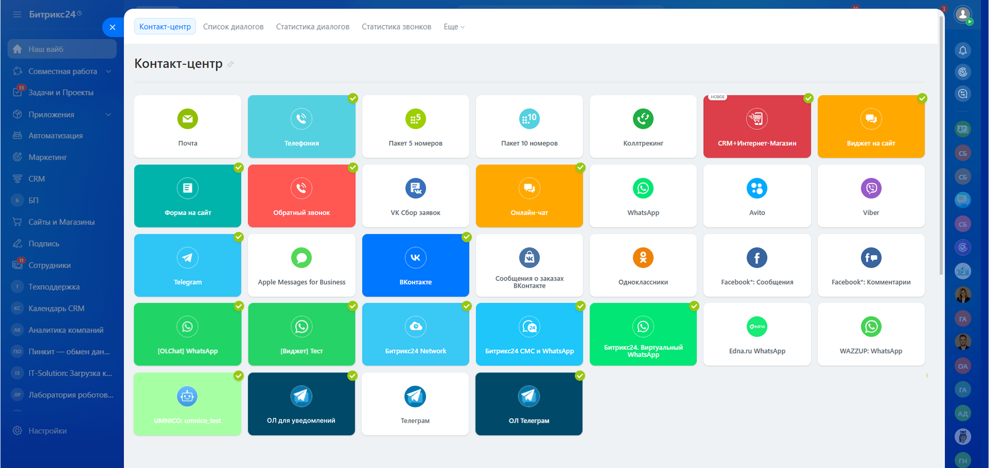Click the vertical scrollbar of the panel
Viewport: 989px width, 468px height.
click(941, 146)
